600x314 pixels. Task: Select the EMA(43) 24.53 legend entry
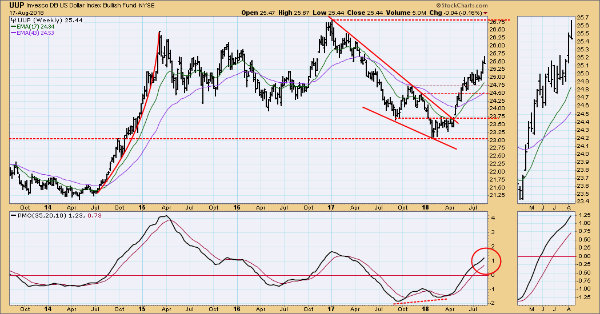[x=33, y=33]
